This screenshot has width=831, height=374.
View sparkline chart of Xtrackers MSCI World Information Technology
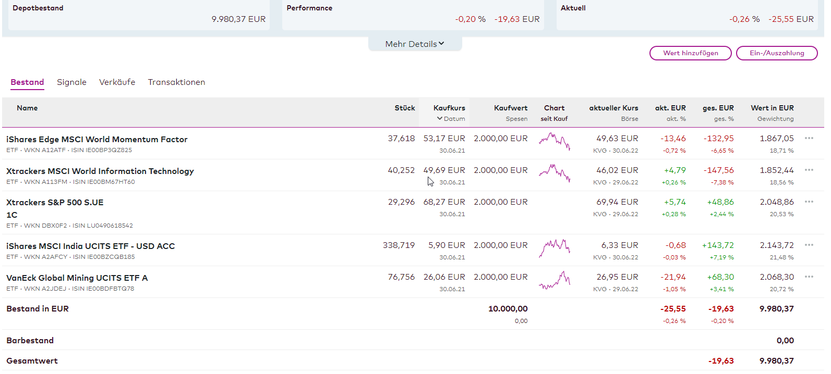(x=554, y=173)
